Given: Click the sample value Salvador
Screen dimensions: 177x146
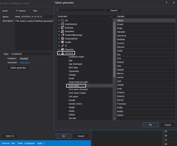Looking at the screenshot, I should click(121, 32).
